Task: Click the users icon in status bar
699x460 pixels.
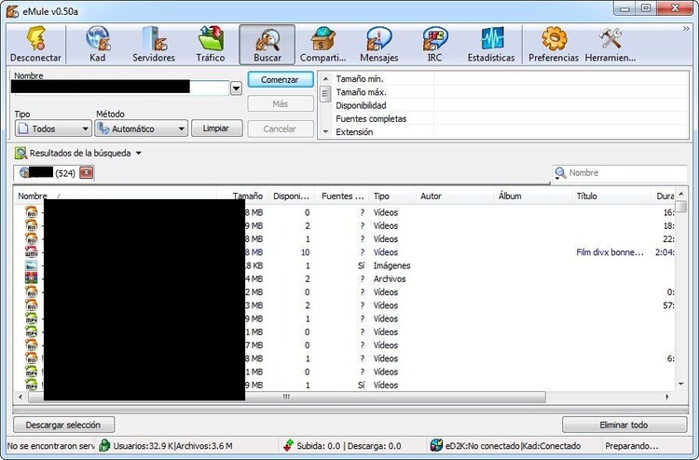Action: 104,445
